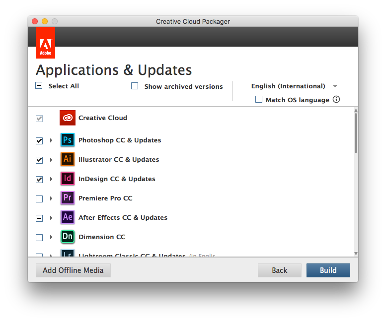Uncheck InDesign CC & Updates checkbox
This screenshot has height=322, width=386.
(39, 180)
